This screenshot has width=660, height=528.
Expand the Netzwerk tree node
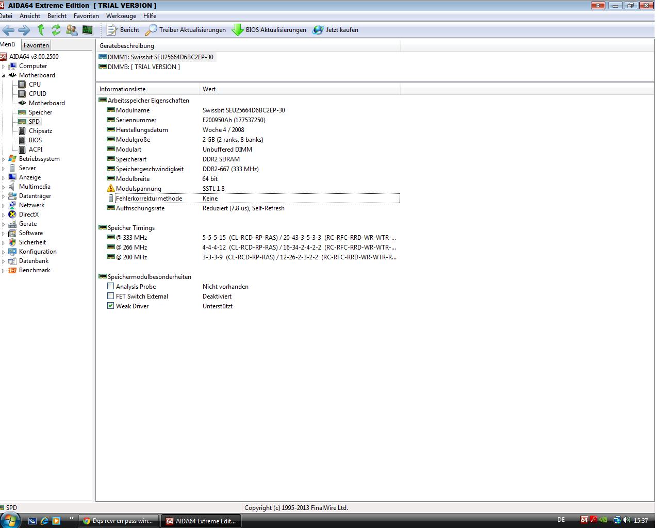click(3, 206)
